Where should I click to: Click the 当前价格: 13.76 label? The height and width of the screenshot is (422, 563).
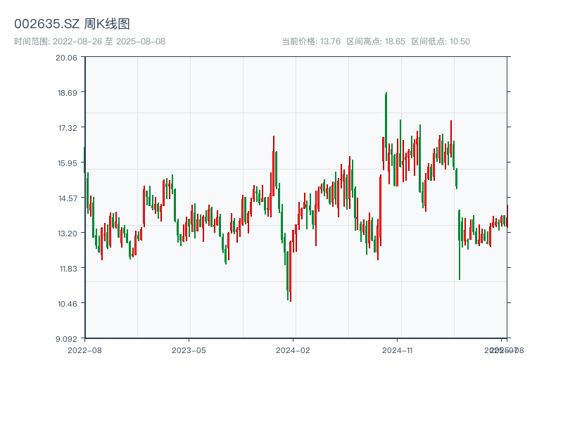click(x=311, y=41)
